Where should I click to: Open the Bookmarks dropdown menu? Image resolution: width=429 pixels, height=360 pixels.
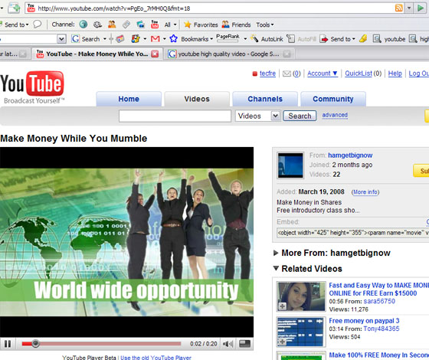(197, 39)
